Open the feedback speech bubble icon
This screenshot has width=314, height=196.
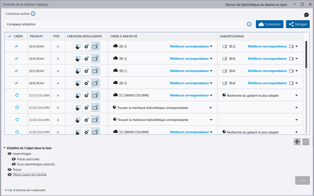pyautogui.click(x=306, y=15)
